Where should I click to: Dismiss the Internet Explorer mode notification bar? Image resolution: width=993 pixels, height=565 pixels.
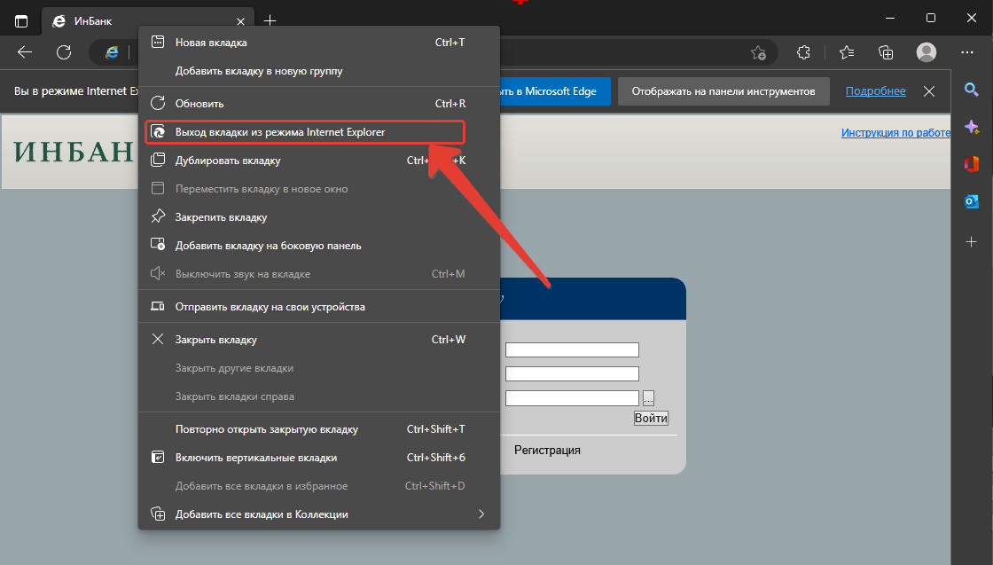pyautogui.click(x=929, y=91)
